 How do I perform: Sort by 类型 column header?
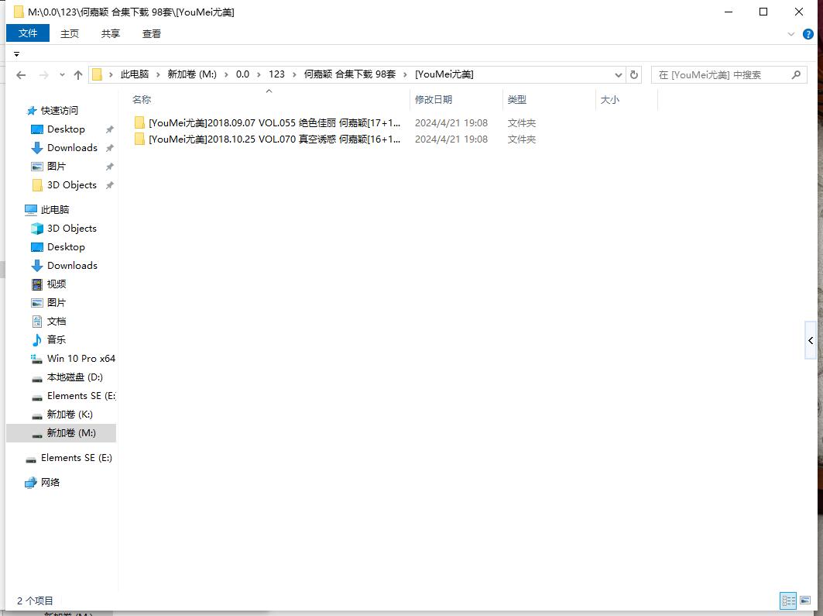tap(517, 100)
